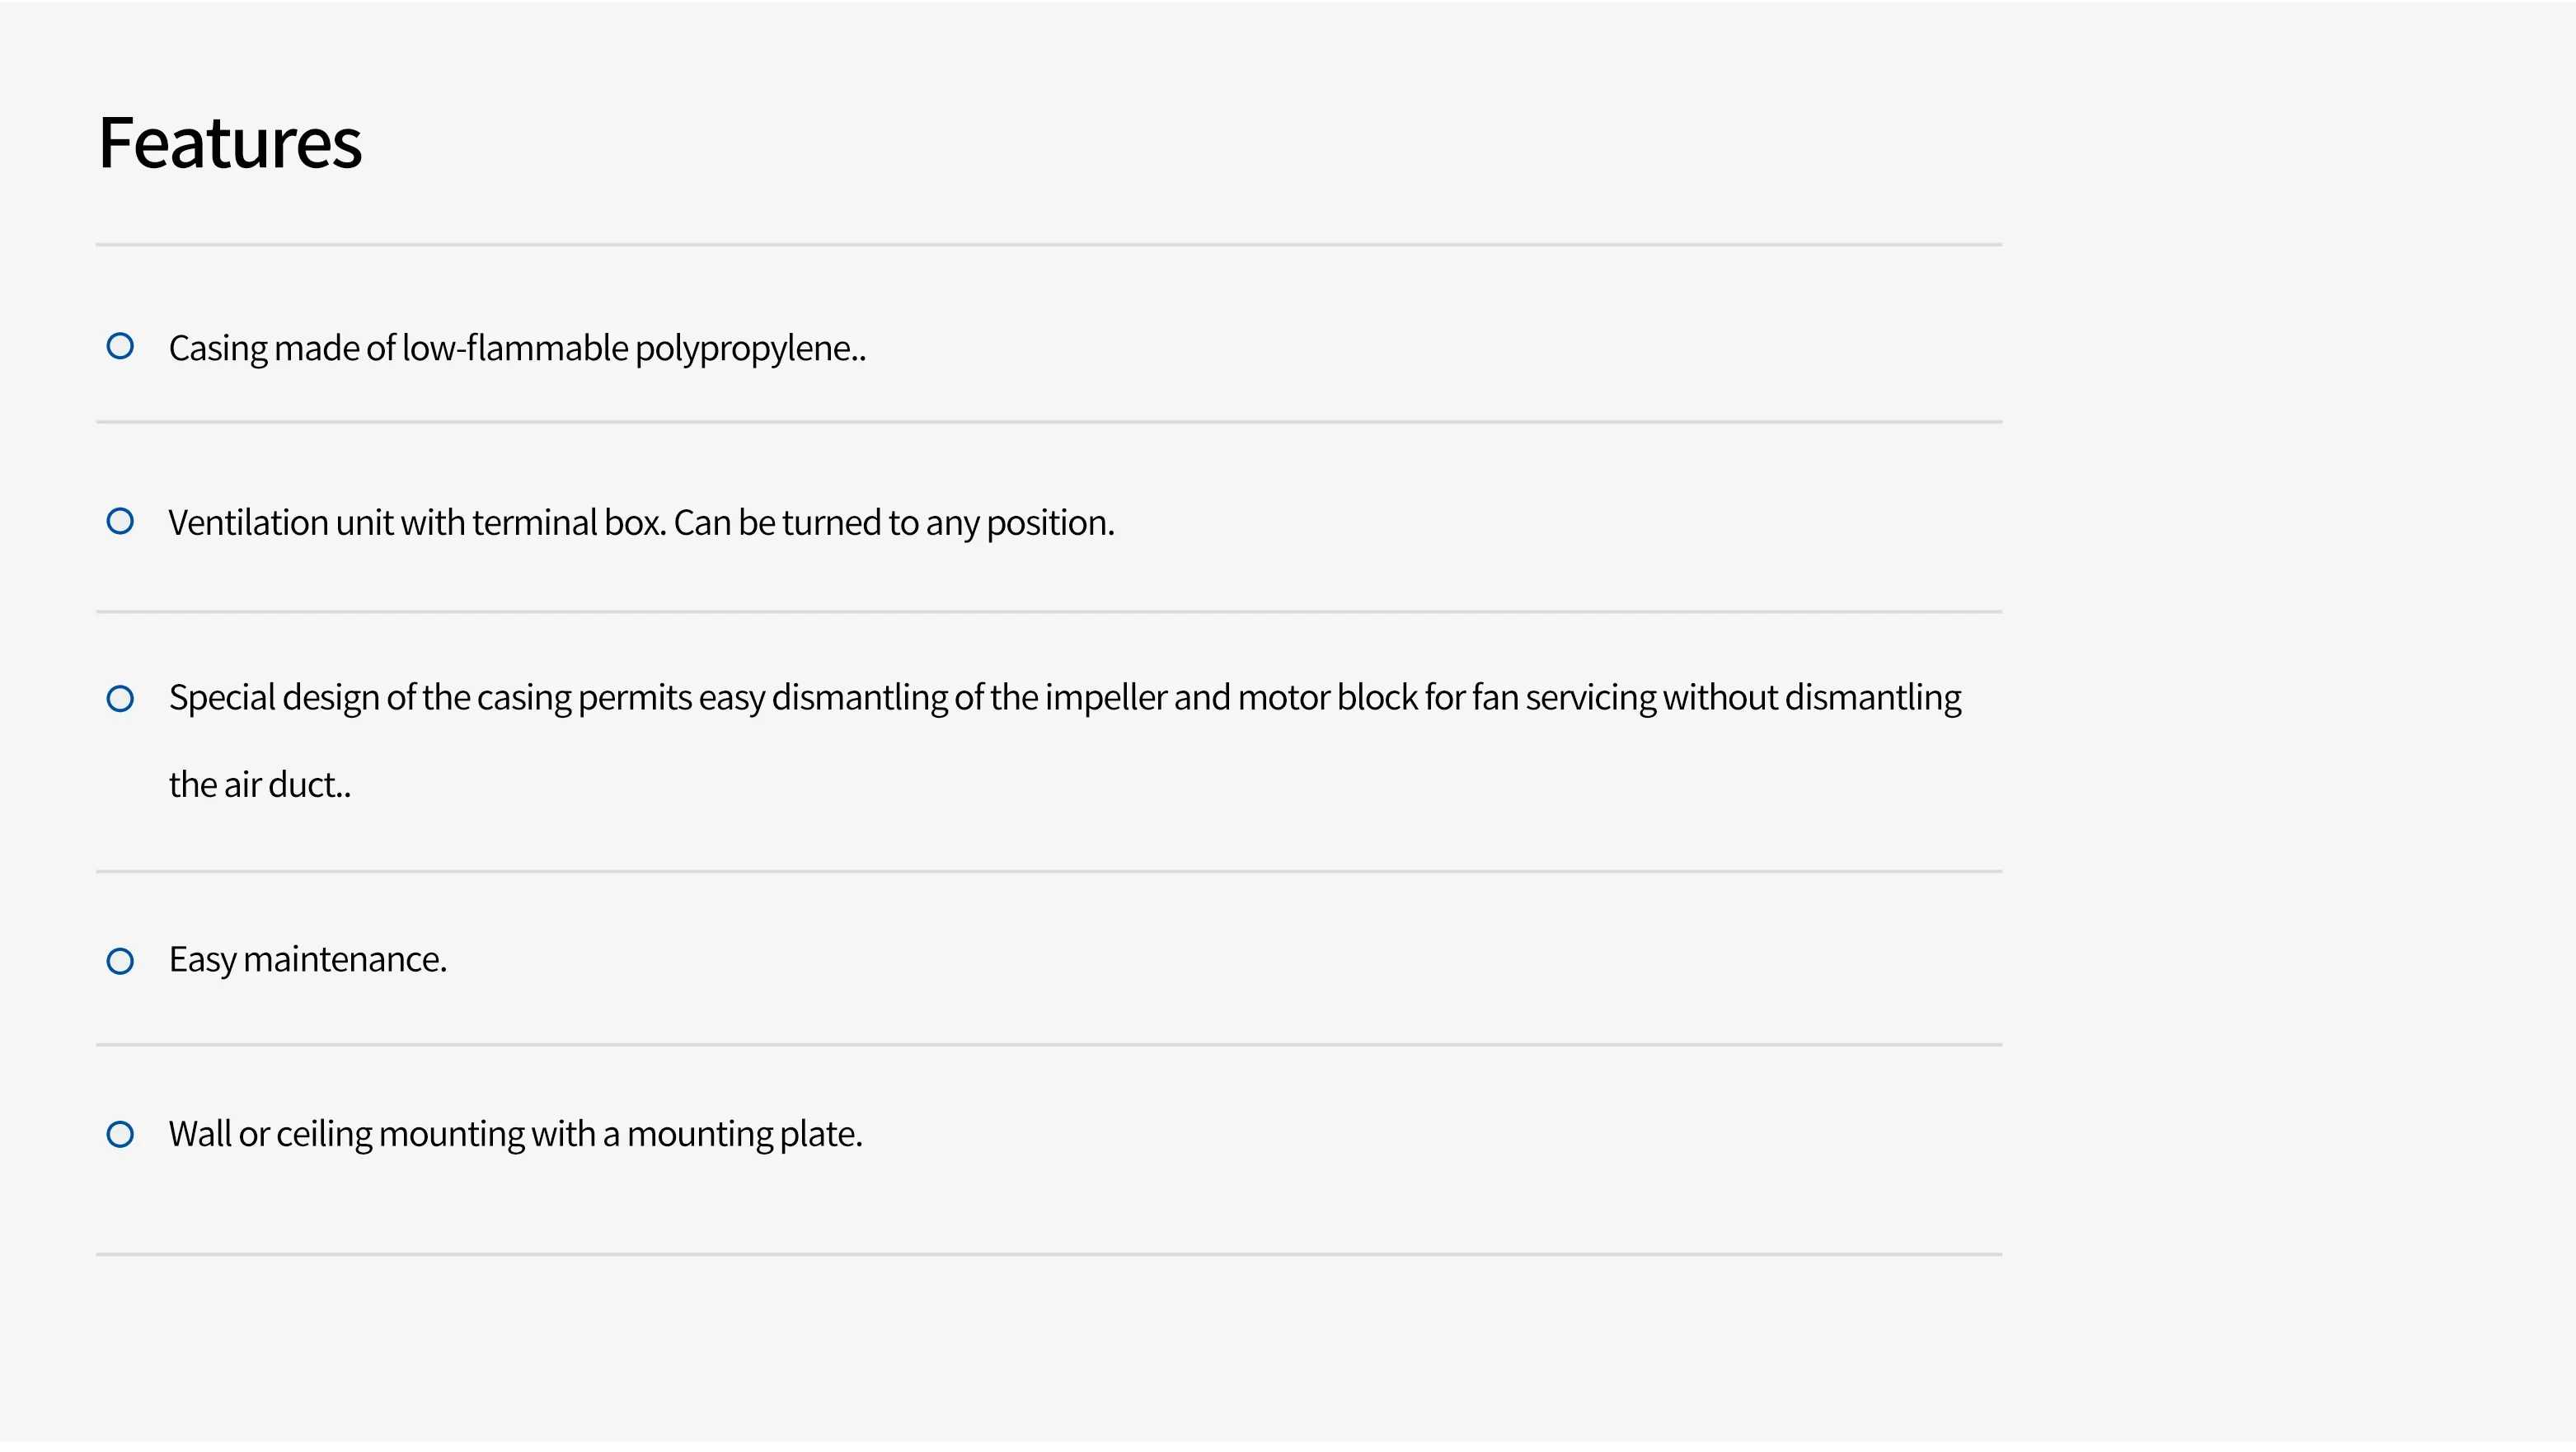The width and height of the screenshot is (2576, 1452).
Task: Click the bullet circle beside Wall or ceiling mounting
Action: pyautogui.click(x=120, y=1134)
